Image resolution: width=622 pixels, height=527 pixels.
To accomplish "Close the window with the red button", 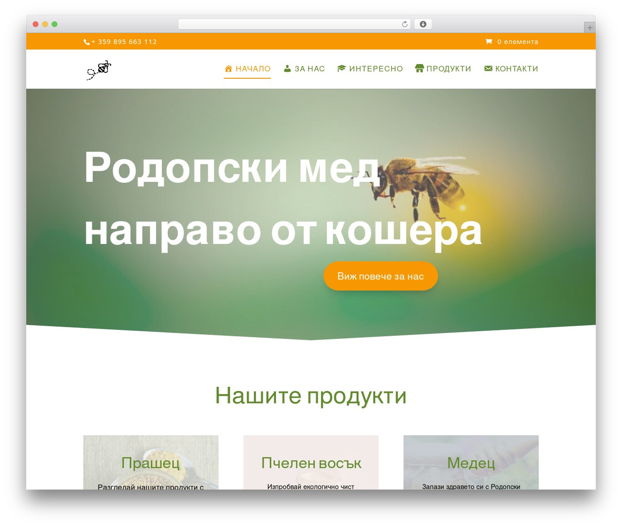I will pos(35,24).
